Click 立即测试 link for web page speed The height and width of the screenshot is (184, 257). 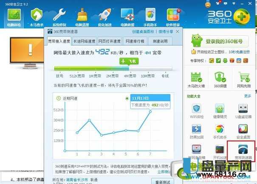[163, 172]
